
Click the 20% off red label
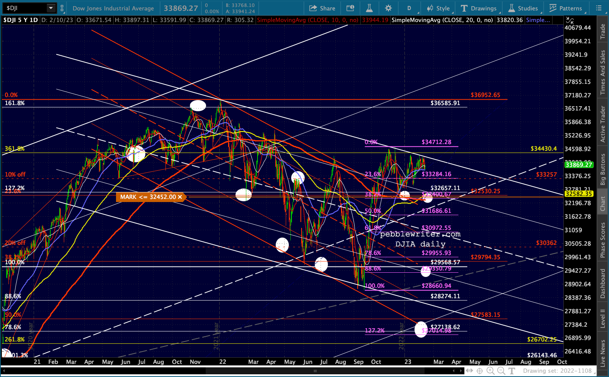pyautogui.click(x=15, y=243)
